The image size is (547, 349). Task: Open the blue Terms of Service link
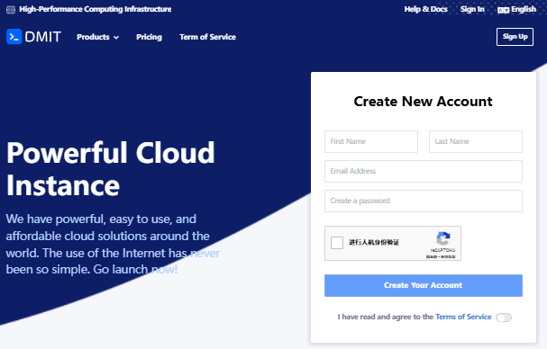coord(463,317)
